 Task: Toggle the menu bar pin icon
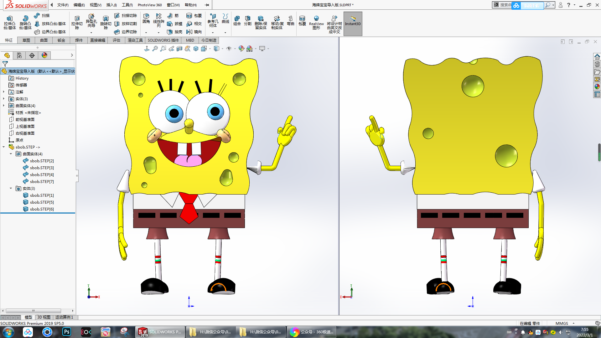pyautogui.click(x=207, y=5)
